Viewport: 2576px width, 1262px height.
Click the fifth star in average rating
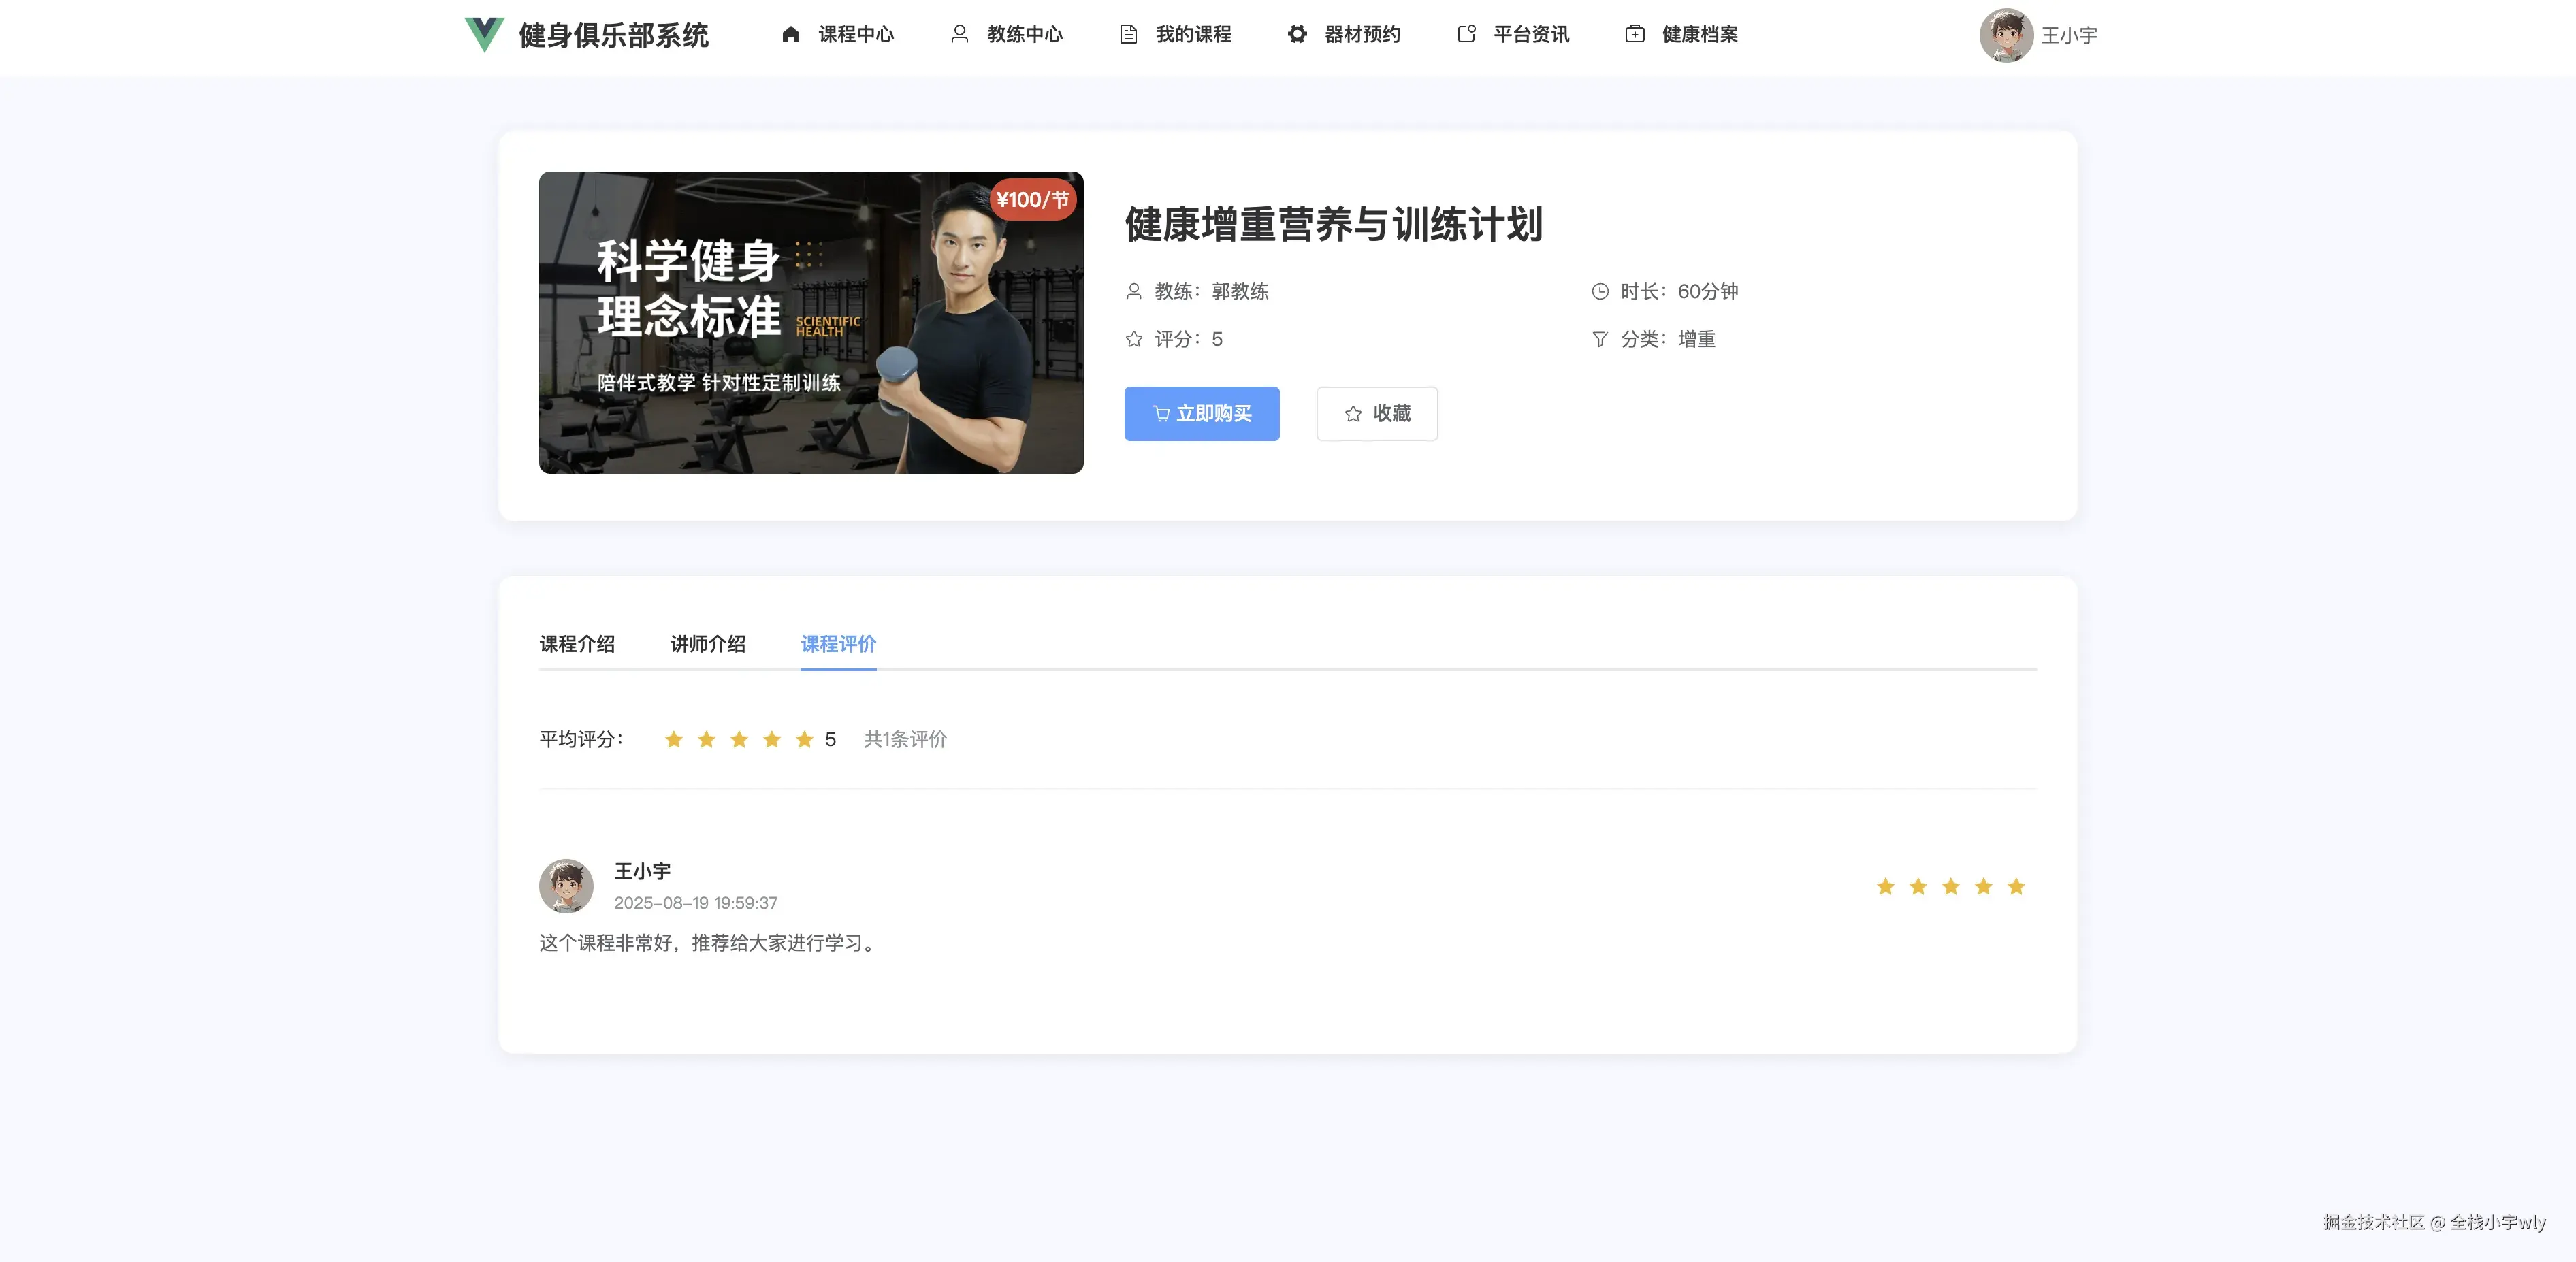pos(804,739)
